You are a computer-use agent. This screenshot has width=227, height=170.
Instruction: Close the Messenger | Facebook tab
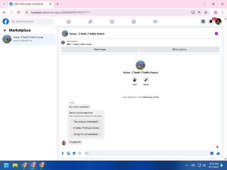coord(50,4)
